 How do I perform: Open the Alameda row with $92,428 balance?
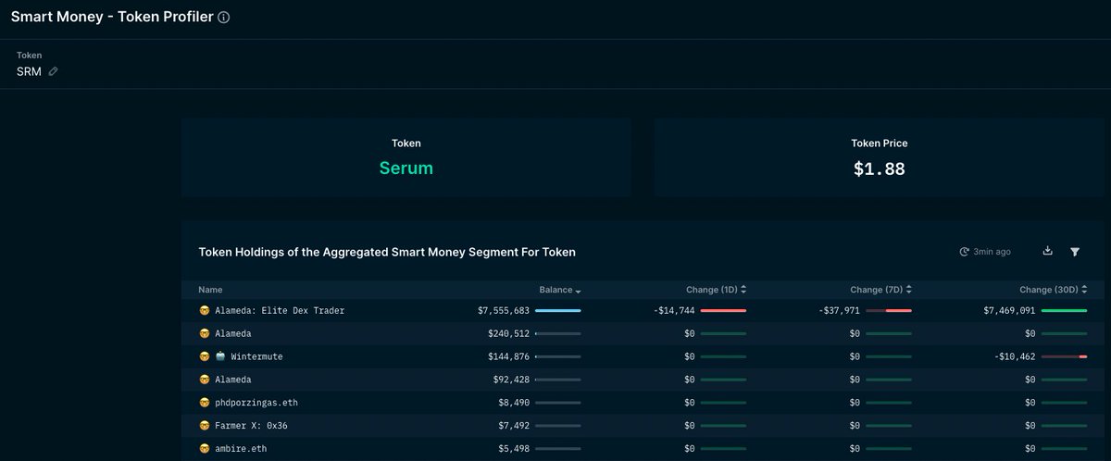coord(643,380)
